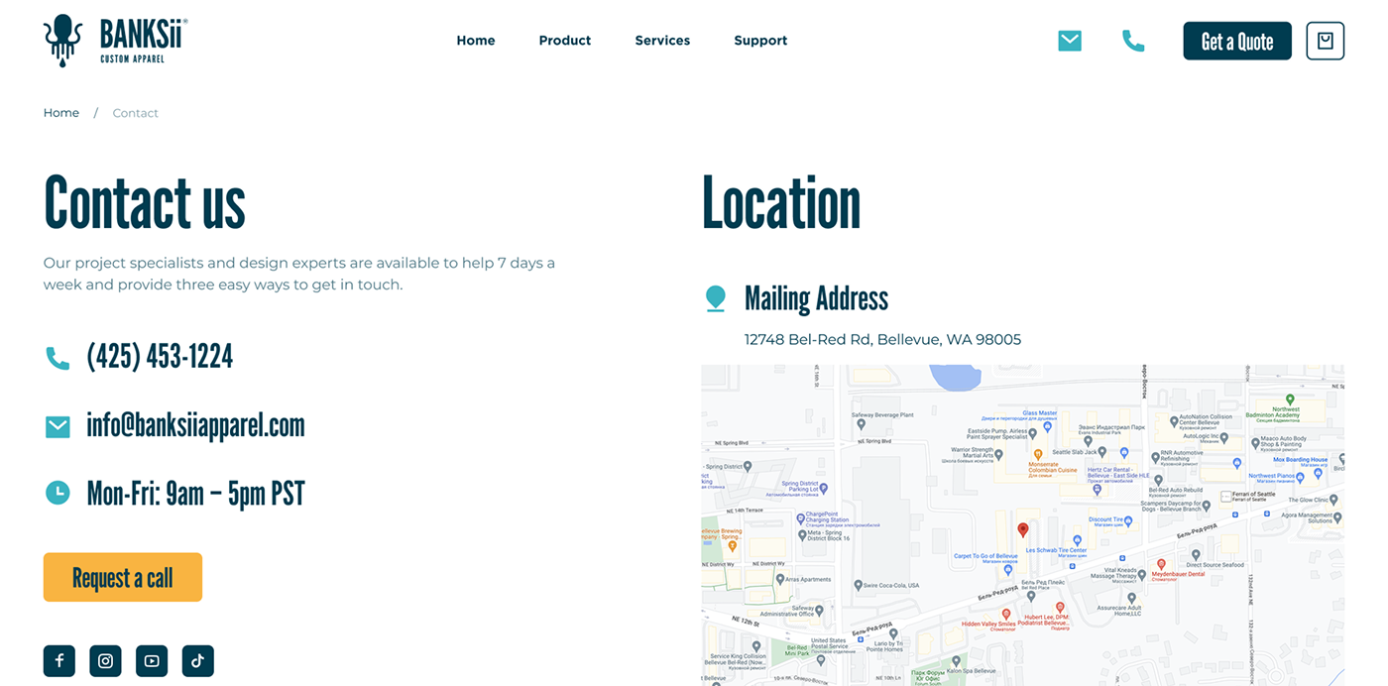Open the shopping bag cart icon

tap(1325, 41)
